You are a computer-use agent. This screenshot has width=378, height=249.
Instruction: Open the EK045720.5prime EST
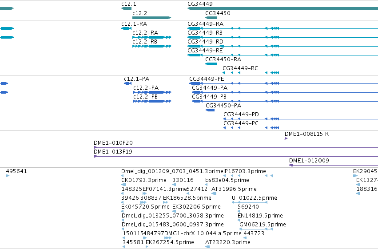pyautogui.click(x=123, y=211)
